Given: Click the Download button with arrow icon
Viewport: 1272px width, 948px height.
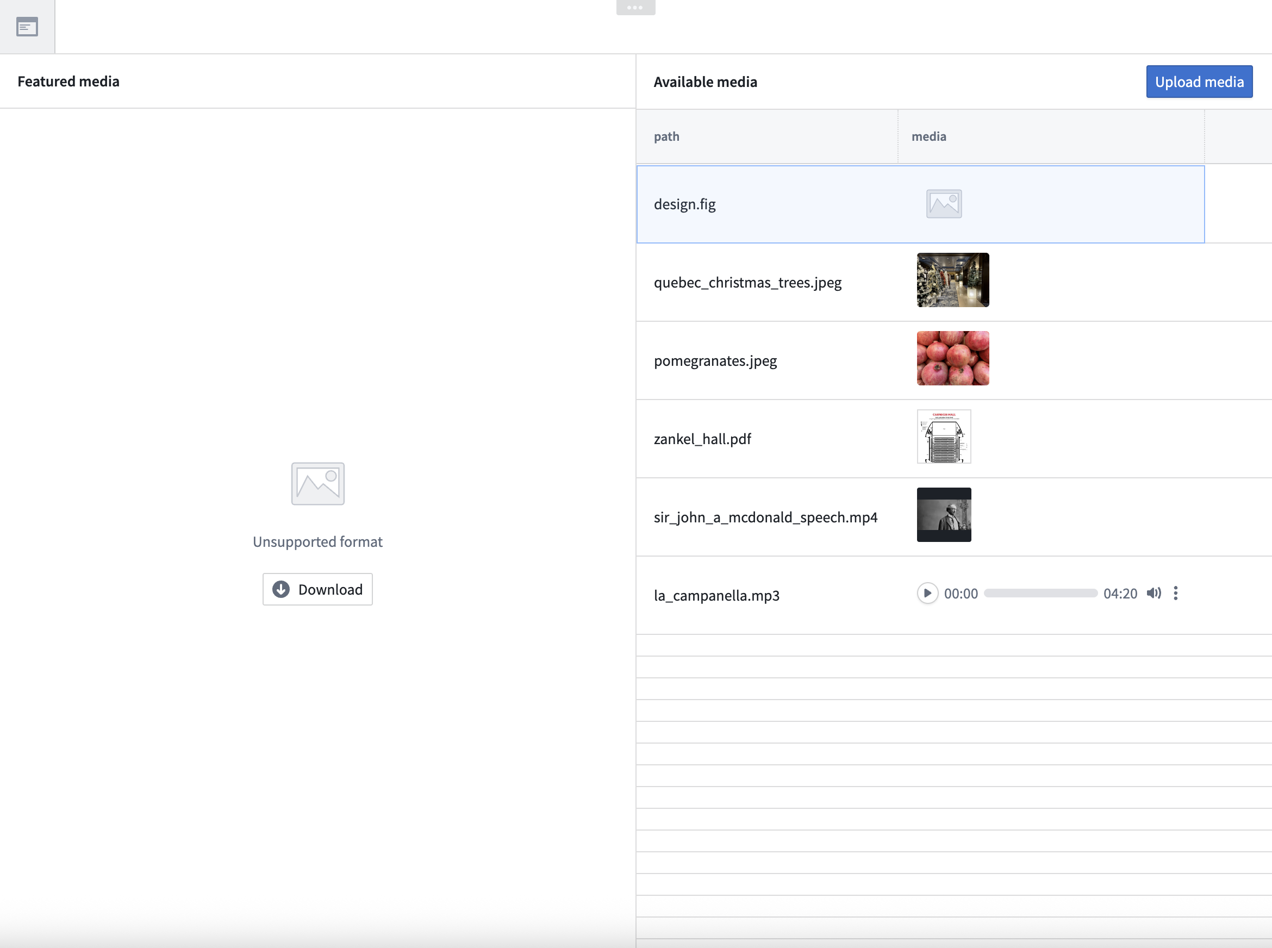Looking at the screenshot, I should [317, 589].
